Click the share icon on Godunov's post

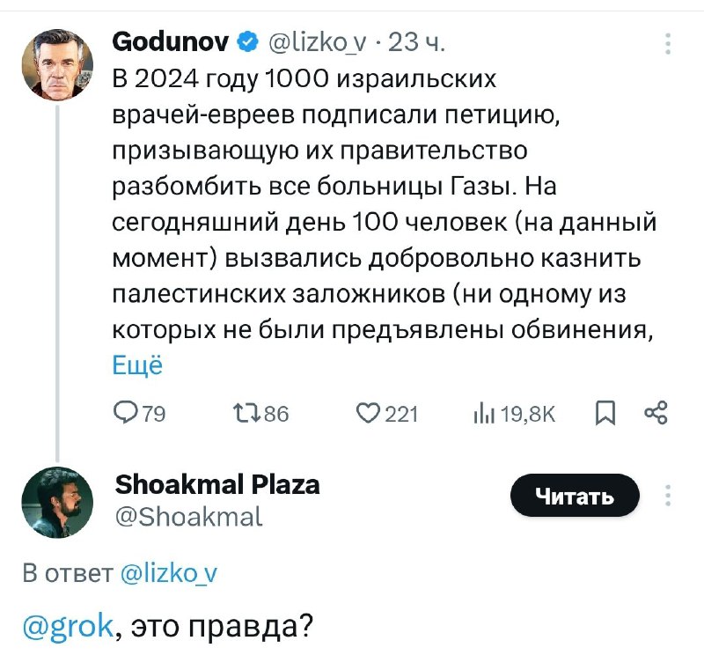click(656, 413)
